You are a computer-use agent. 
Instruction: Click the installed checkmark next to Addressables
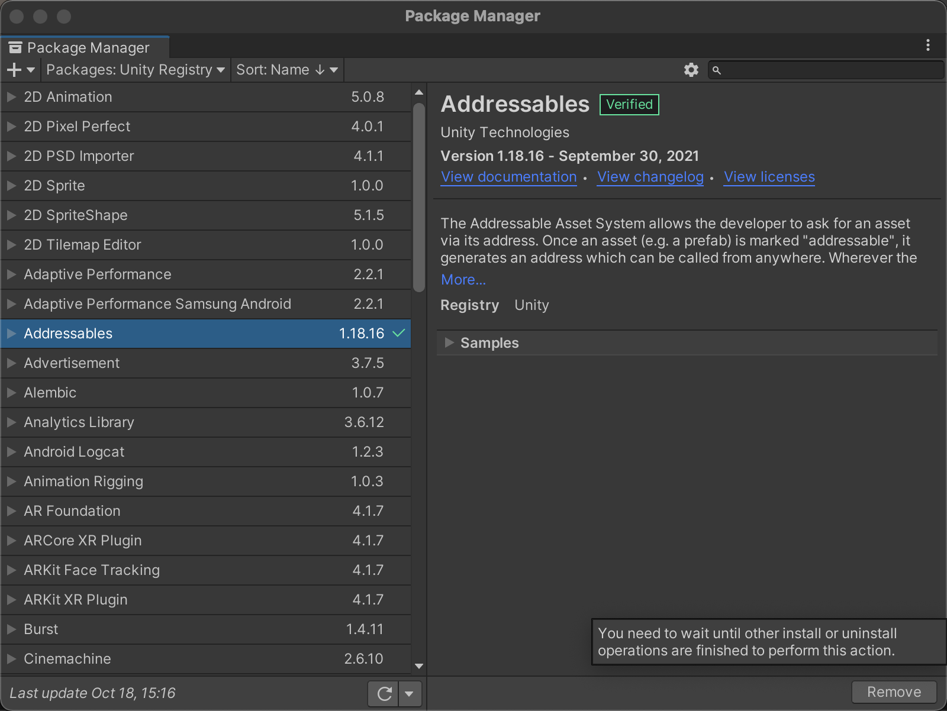point(399,333)
